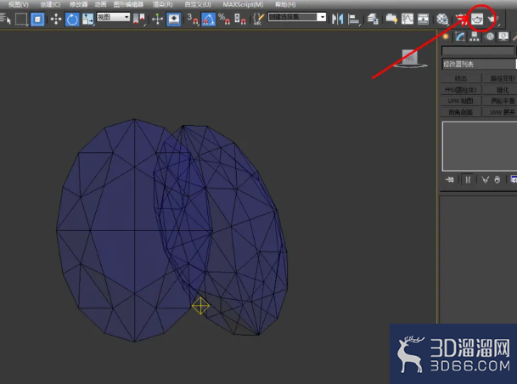Click inside the modifier stack list box
This screenshot has width=517, height=384.
(x=480, y=146)
